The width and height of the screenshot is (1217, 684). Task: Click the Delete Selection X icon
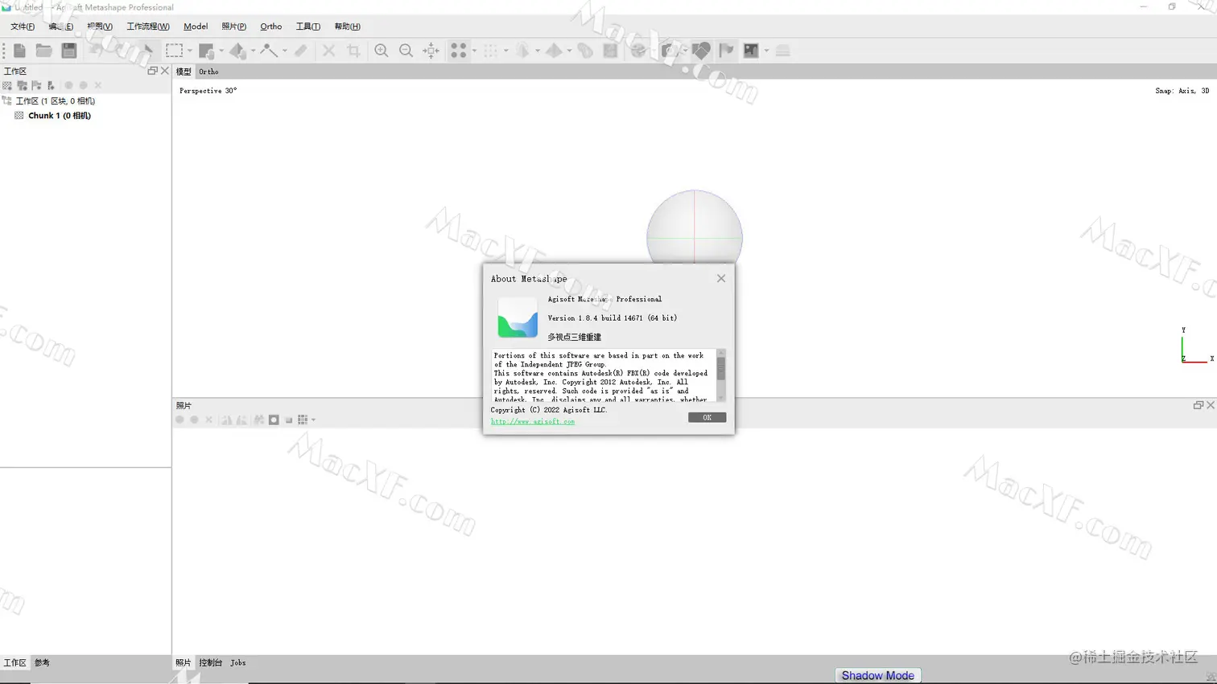[x=328, y=51]
